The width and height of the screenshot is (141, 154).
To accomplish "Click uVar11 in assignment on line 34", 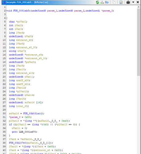I will (16, 128).
